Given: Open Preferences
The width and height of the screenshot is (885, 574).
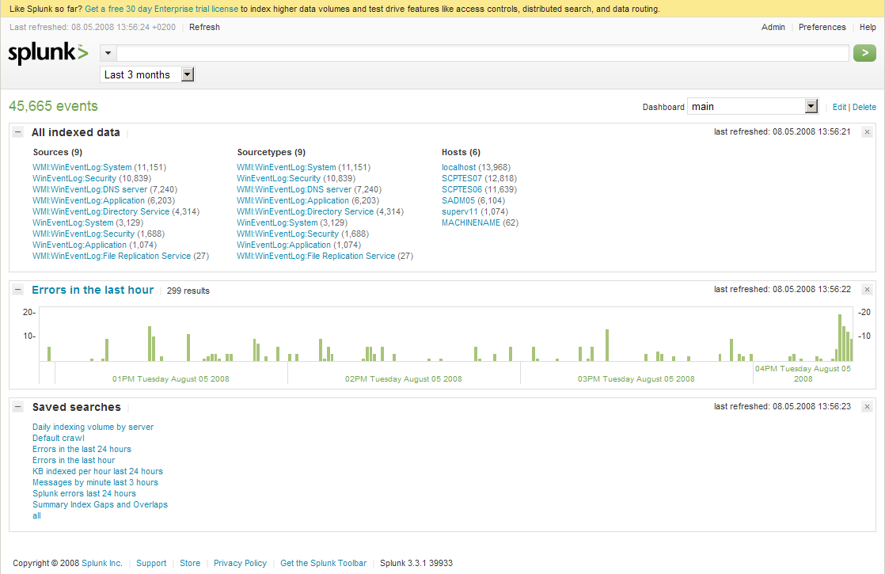Looking at the screenshot, I should pos(822,27).
